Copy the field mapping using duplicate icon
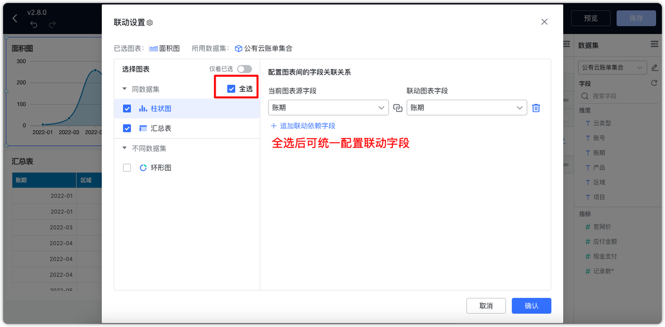 click(x=397, y=107)
